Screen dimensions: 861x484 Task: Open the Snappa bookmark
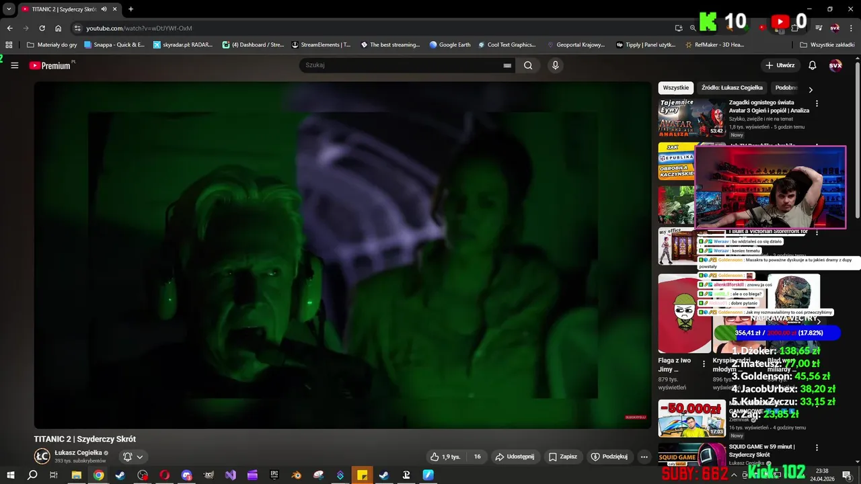(114, 45)
